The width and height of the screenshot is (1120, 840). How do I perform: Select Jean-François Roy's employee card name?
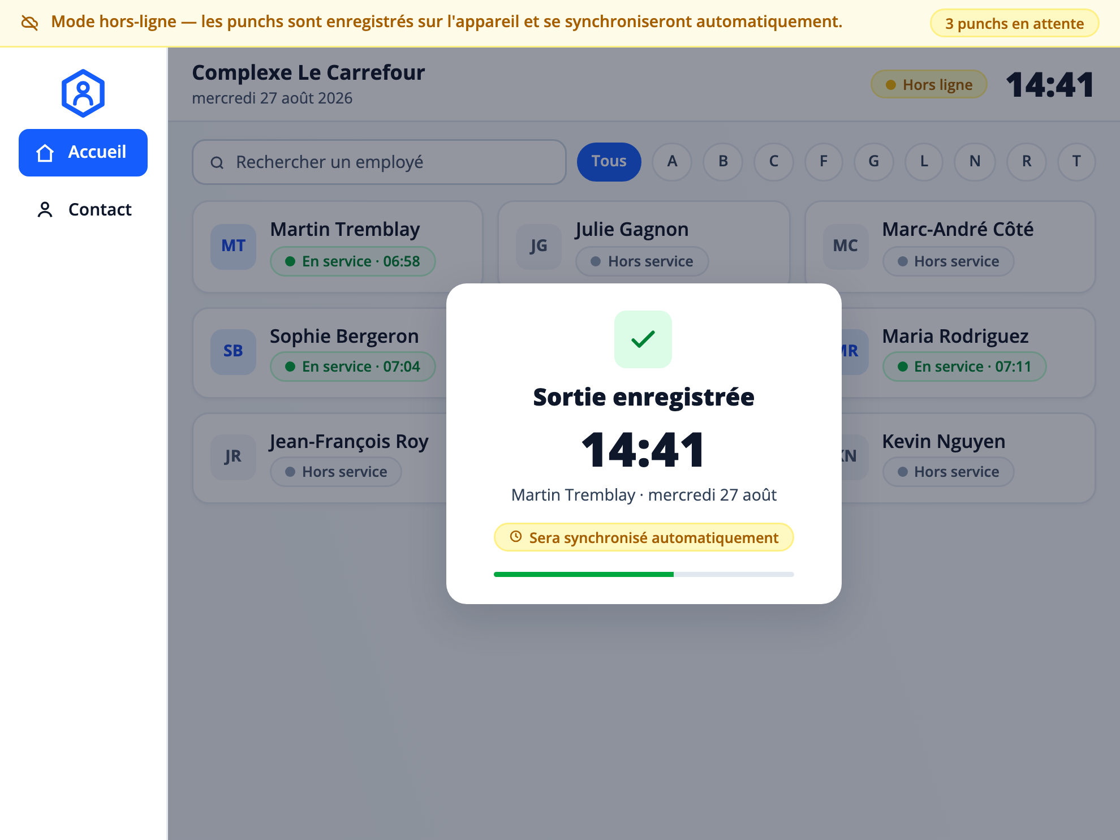coord(349,442)
